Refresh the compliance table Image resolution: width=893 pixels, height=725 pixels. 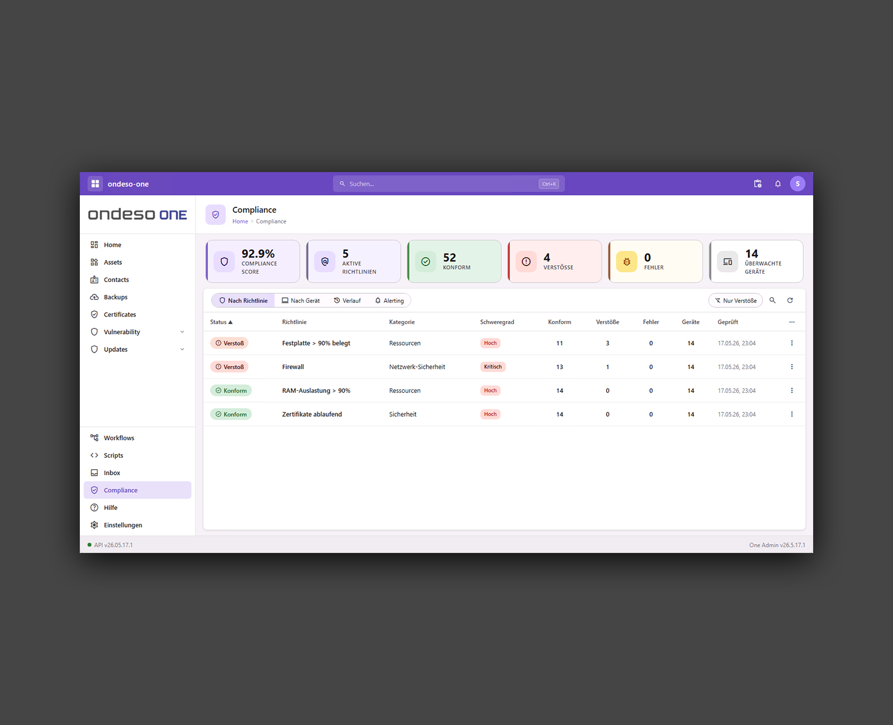790,301
